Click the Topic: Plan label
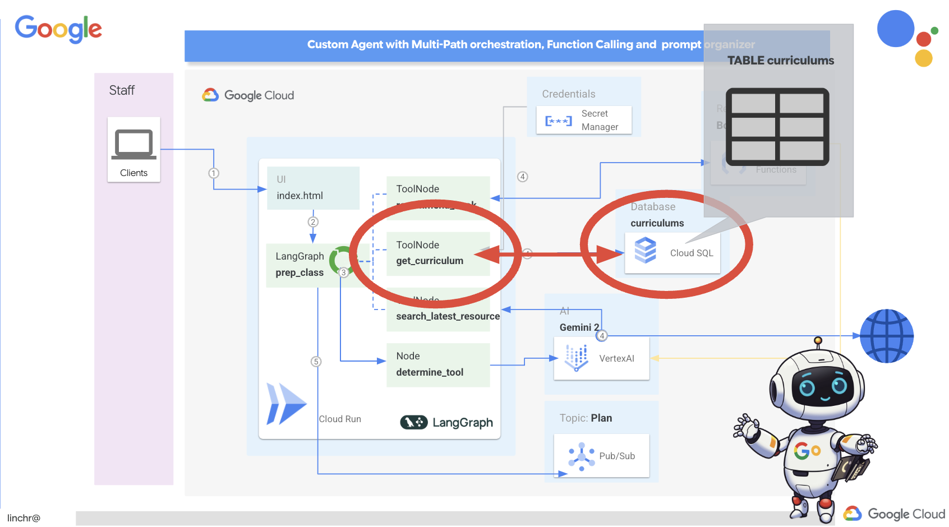 pyautogui.click(x=586, y=418)
